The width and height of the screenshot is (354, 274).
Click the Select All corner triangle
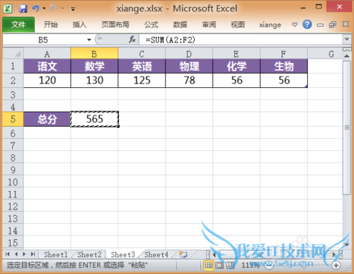pos(13,54)
